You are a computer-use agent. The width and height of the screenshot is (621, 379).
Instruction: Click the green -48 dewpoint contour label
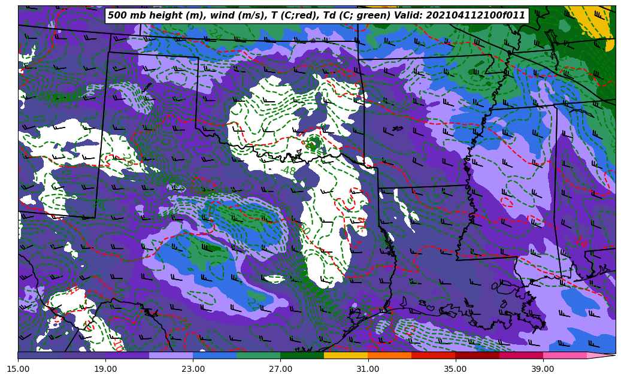click(x=289, y=171)
